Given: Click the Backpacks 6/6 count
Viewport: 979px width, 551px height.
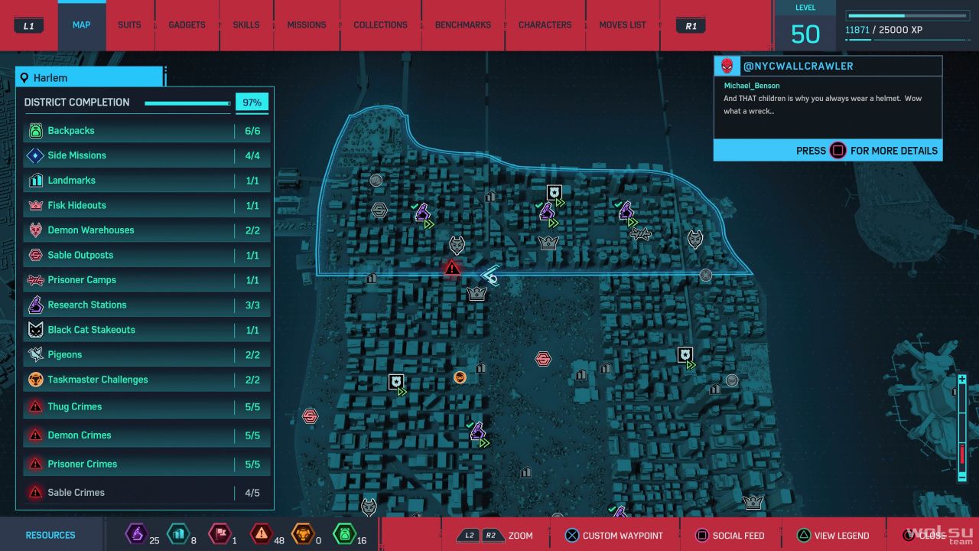Looking at the screenshot, I should click(x=252, y=131).
